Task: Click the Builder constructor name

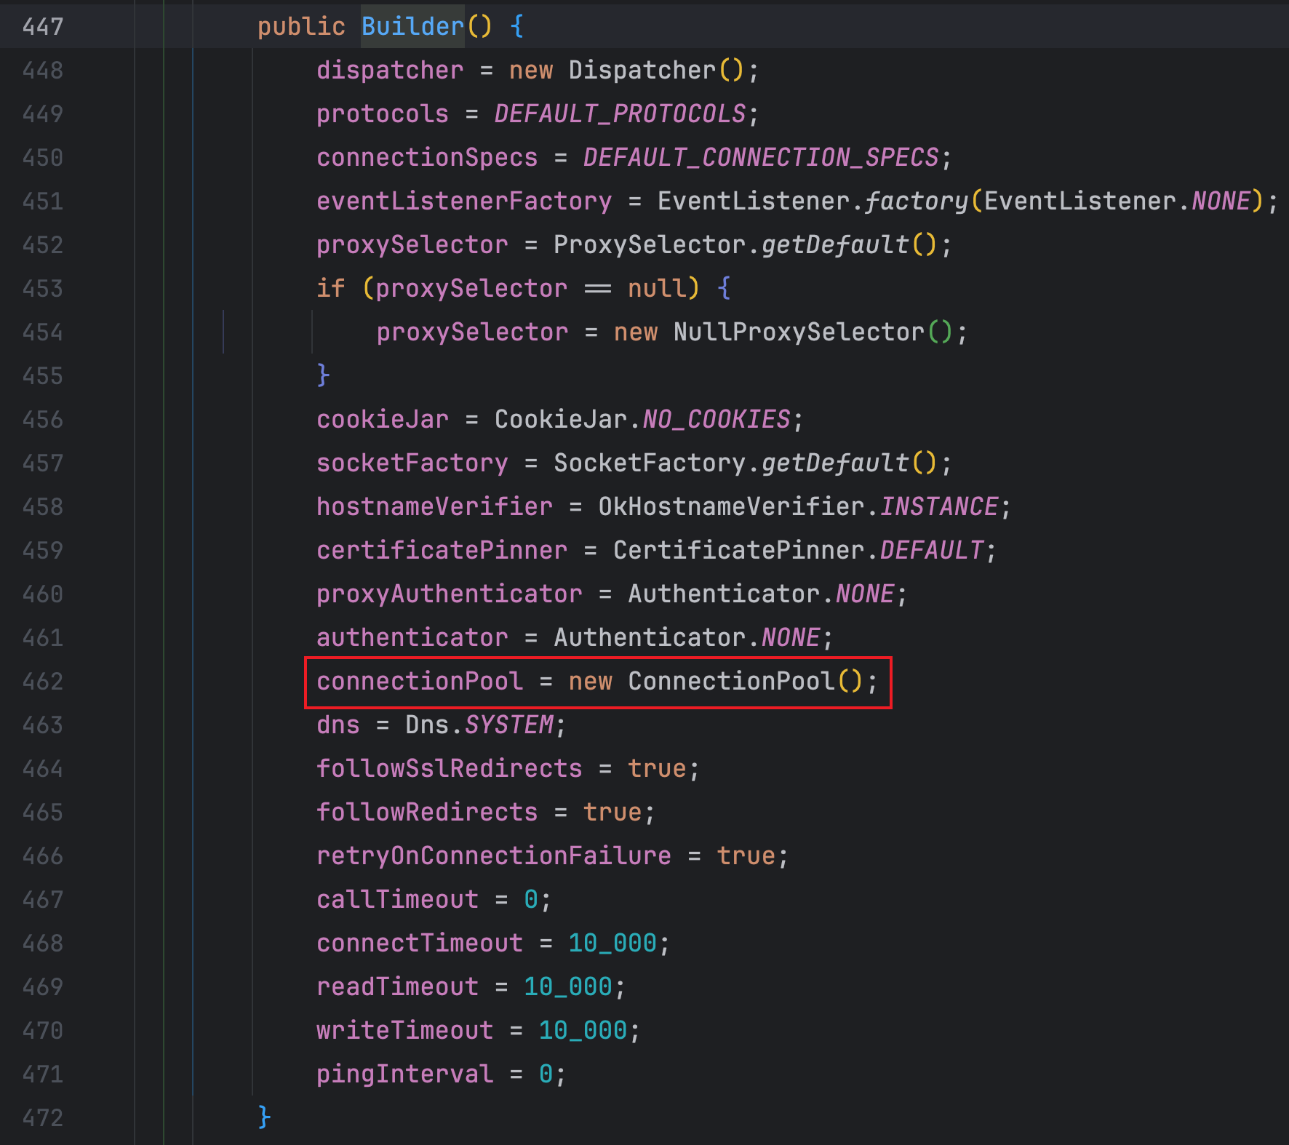Action: [412, 27]
